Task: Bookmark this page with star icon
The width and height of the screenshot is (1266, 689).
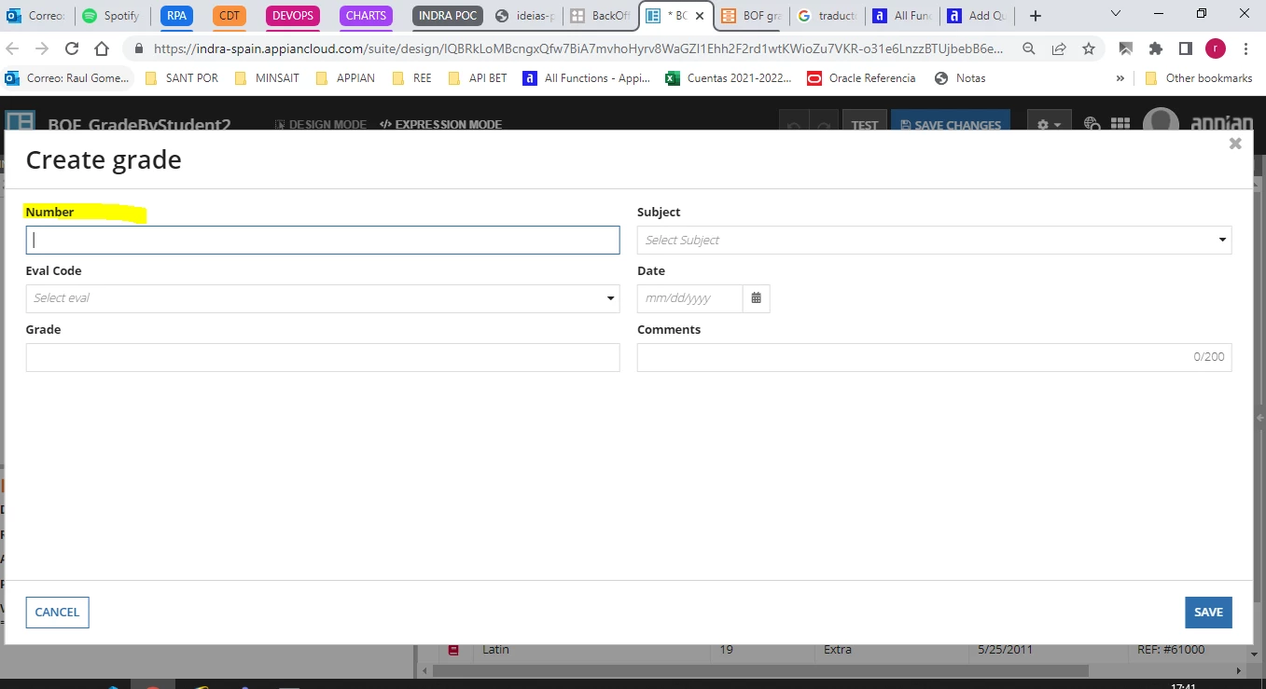Action: tap(1089, 48)
